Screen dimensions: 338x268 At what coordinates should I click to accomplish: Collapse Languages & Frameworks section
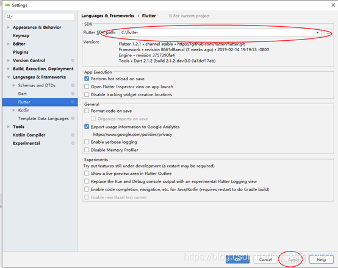coord(9,77)
